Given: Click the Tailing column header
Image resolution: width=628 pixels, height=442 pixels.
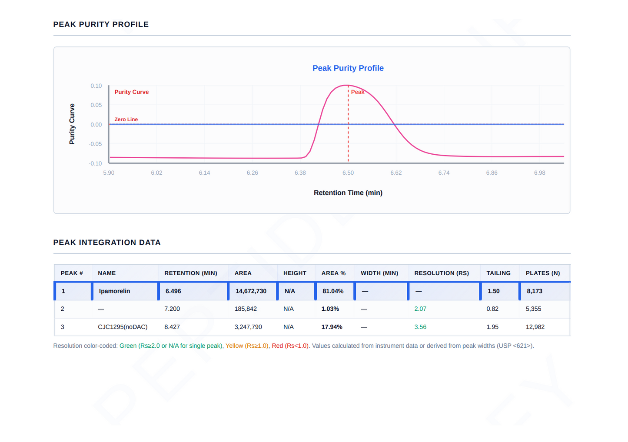Looking at the screenshot, I should click(x=498, y=273).
